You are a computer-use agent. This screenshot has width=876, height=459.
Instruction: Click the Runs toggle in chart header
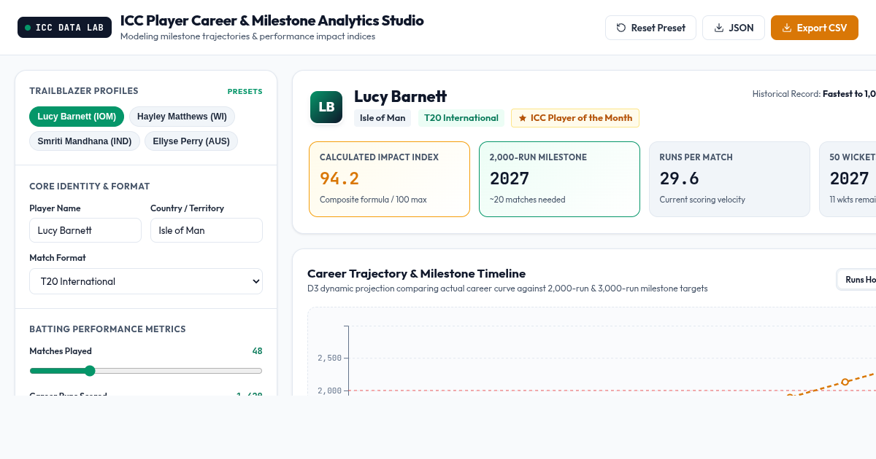[x=858, y=280]
